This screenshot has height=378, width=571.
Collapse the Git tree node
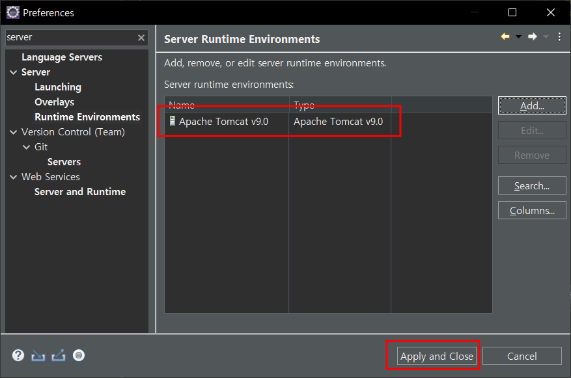(x=27, y=147)
